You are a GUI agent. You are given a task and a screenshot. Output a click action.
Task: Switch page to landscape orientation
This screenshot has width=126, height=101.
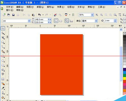(61, 21)
